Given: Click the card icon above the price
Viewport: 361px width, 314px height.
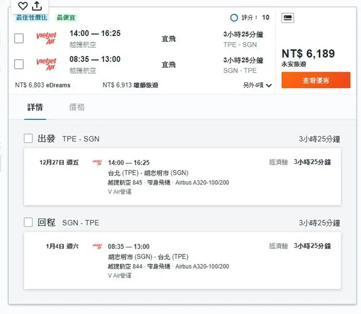Looking at the screenshot, I should (287, 18).
